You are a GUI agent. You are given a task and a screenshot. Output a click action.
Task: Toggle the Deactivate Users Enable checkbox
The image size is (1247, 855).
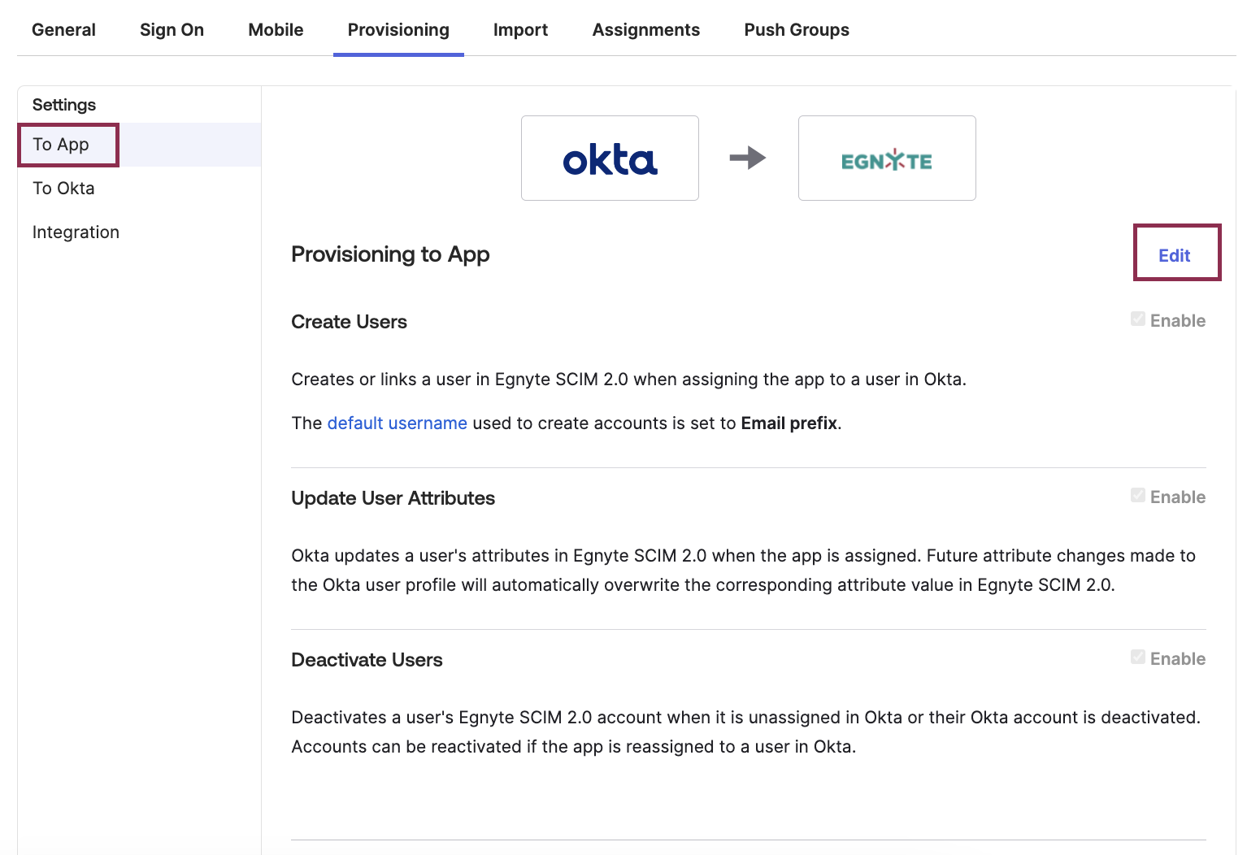point(1137,657)
